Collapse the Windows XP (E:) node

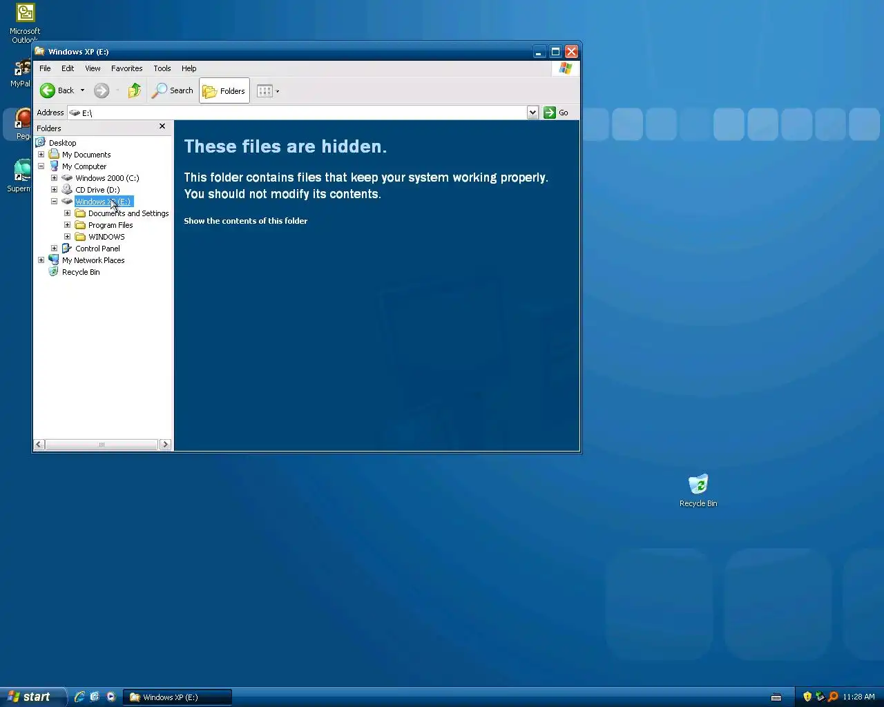point(54,202)
